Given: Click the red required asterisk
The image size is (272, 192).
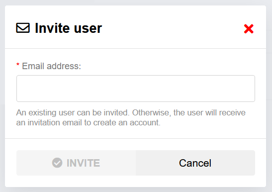Looking at the screenshot, I should (x=18, y=65).
